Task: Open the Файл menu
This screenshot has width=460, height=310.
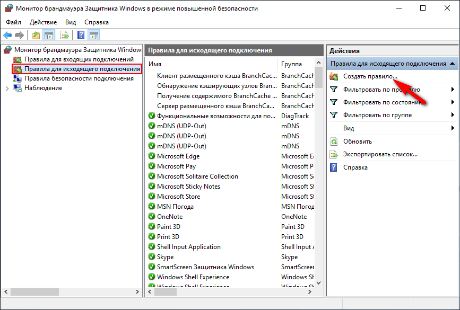Action: coord(13,22)
